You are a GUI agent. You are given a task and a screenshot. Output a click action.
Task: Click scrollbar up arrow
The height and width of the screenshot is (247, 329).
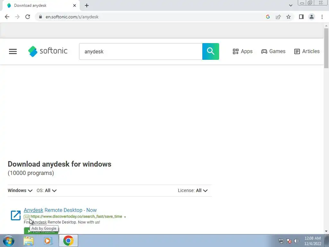pyautogui.click(x=326, y=26)
